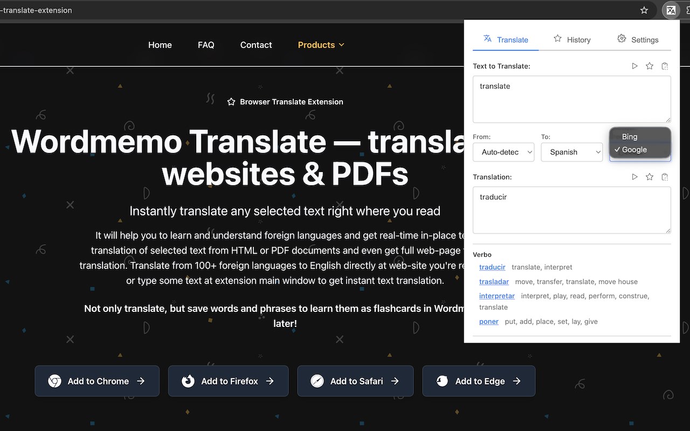Click the Add to Edge button
This screenshot has width=690, height=431.
[x=479, y=381]
